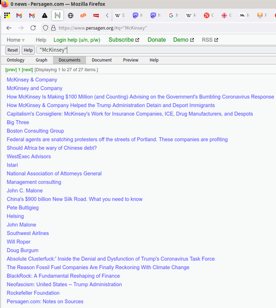Open "Should Africa be wary of Chinese debt?"
The width and height of the screenshot is (276, 308).
click(x=52, y=148)
